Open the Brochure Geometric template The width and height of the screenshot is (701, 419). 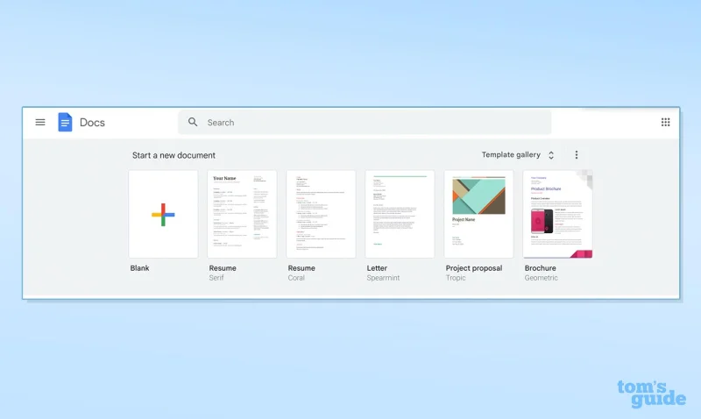pyautogui.click(x=557, y=214)
